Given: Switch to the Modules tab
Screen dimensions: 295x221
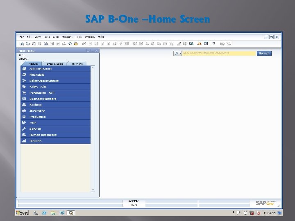Looking at the screenshot, I should pos(33,64).
